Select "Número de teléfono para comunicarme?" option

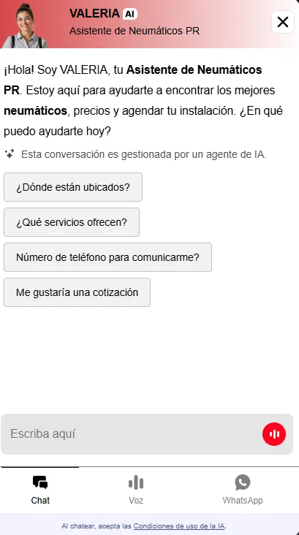click(107, 257)
